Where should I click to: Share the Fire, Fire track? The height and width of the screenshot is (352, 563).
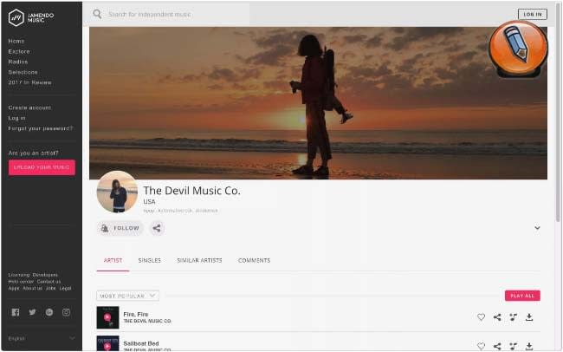(x=497, y=317)
